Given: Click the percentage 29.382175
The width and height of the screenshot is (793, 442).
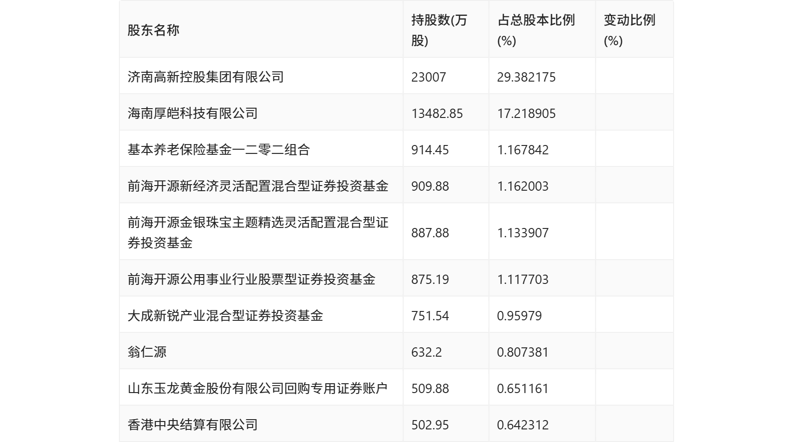Looking at the screenshot, I should pos(526,77).
